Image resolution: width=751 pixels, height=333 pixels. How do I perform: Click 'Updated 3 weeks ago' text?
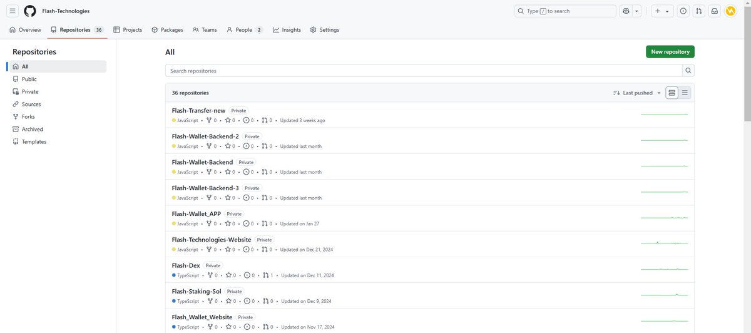[x=302, y=120]
